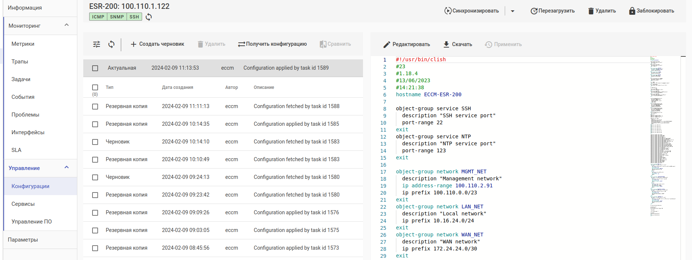Open dropdown arrow next to Синхронизировать
Screen dimensions: 692x260
(513, 11)
